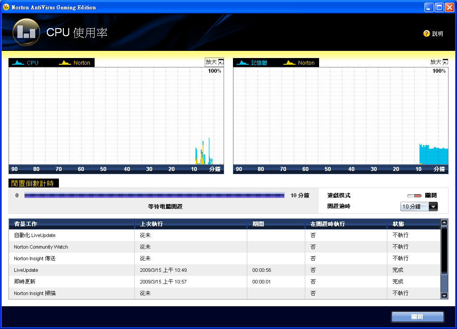Screen dimensions: 457x329
Task: Click the idle countdown progress bar
Action: click(x=154, y=195)
